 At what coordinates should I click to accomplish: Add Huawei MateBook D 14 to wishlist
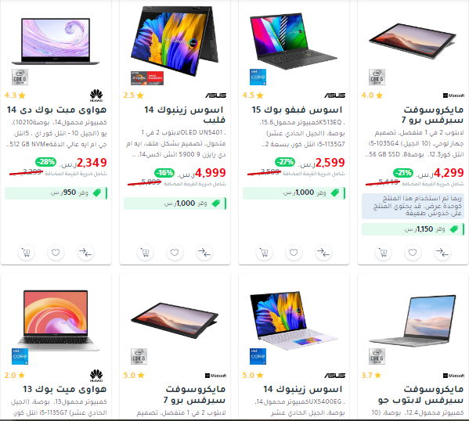pyautogui.click(x=56, y=253)
